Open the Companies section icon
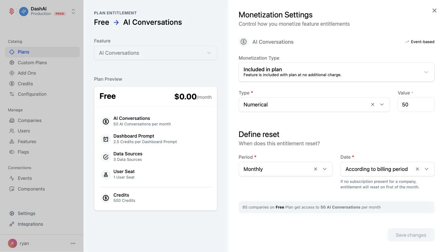 pyautogui.click(x=12, y=120)
